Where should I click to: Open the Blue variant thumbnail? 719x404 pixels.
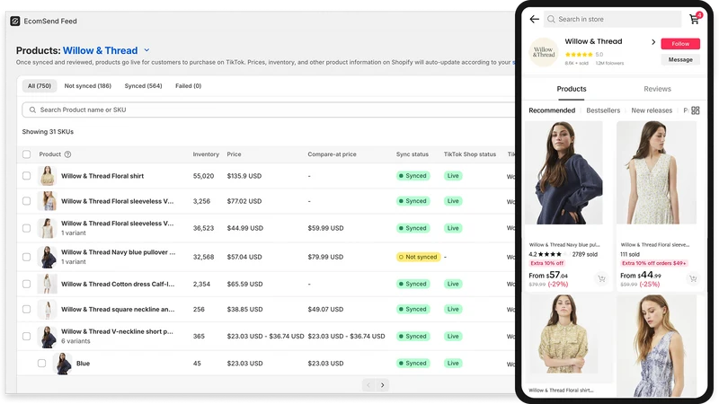pos(62,364)
